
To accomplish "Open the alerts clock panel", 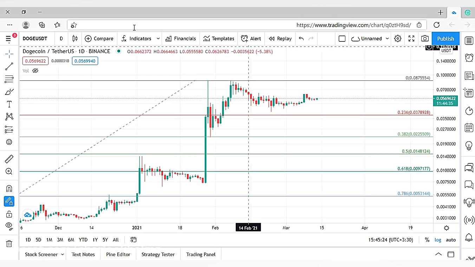I will coord(469,58).
